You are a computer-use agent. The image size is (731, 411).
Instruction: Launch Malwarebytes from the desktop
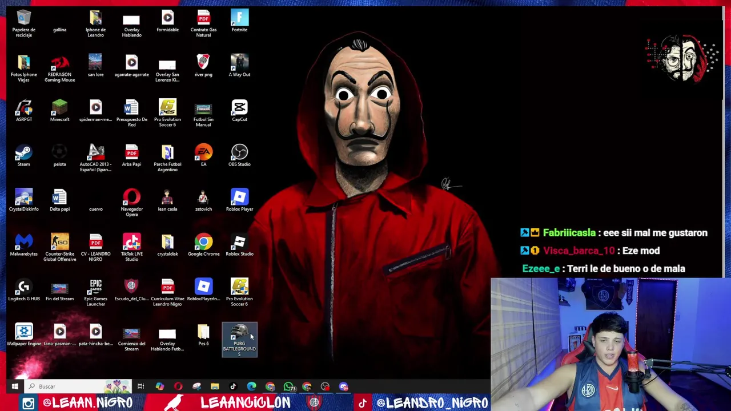pyautogui.click(x=23, y=245)
